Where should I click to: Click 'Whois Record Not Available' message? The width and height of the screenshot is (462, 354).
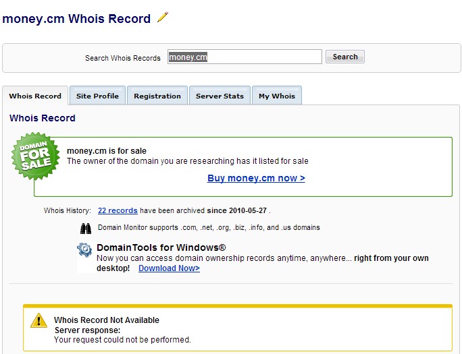point(107,320)
